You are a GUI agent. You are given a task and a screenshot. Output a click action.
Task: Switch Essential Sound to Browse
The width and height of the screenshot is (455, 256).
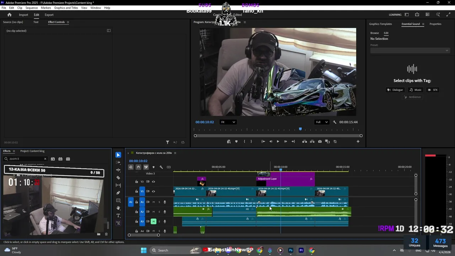tap(375, 33)
